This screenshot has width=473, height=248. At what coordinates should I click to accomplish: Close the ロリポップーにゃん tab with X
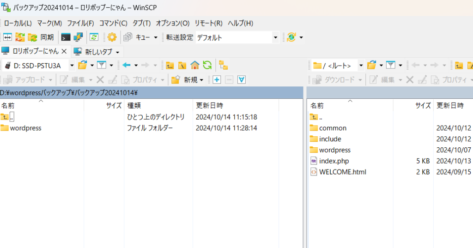coord(64,52)
